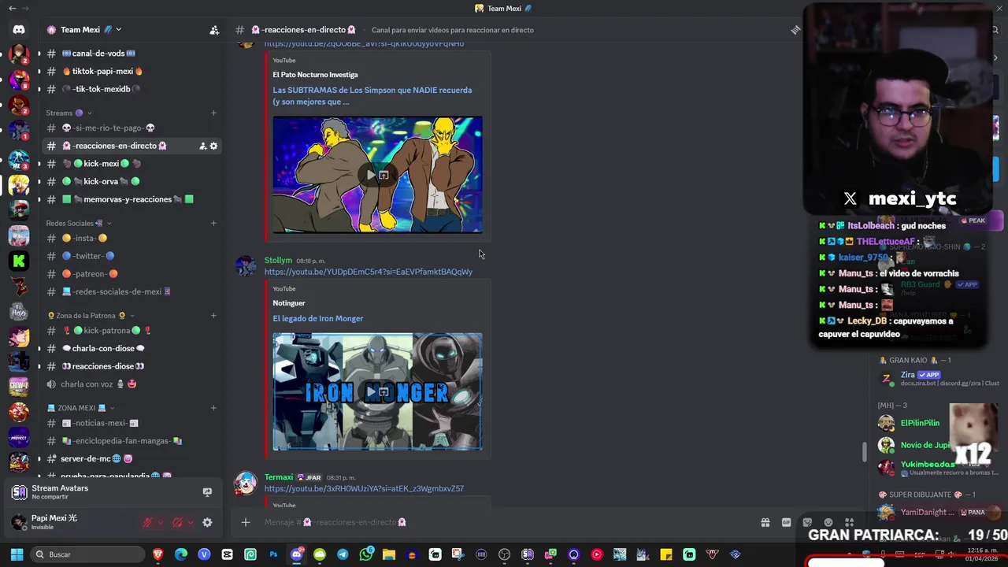
Task: Open -si-me-rio-te-pago- channel
Action: 108,128
